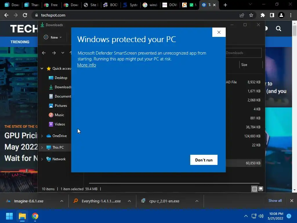The height and width of the screenshot is (223, 297).
Task: Select Network in the navigation pane
Action: tap(56, 159)
